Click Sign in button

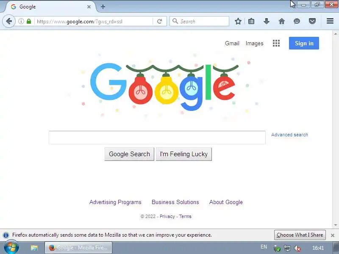(x=304, y=43)
